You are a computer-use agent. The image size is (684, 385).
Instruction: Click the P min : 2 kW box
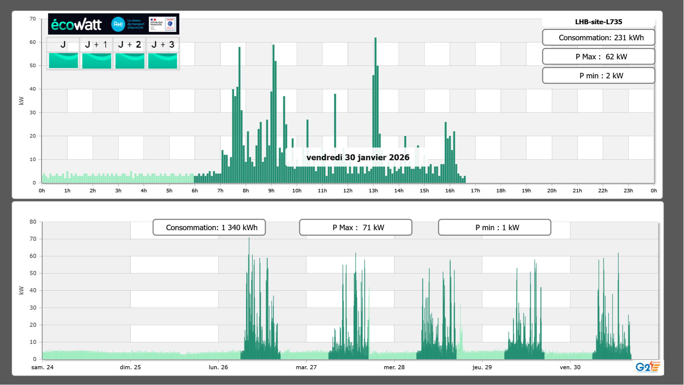(598, 76)
